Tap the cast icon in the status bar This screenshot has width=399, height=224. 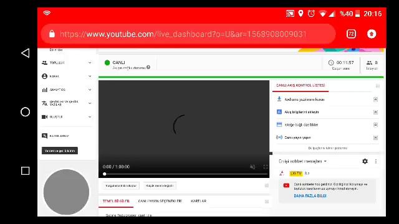click(290, 14)
